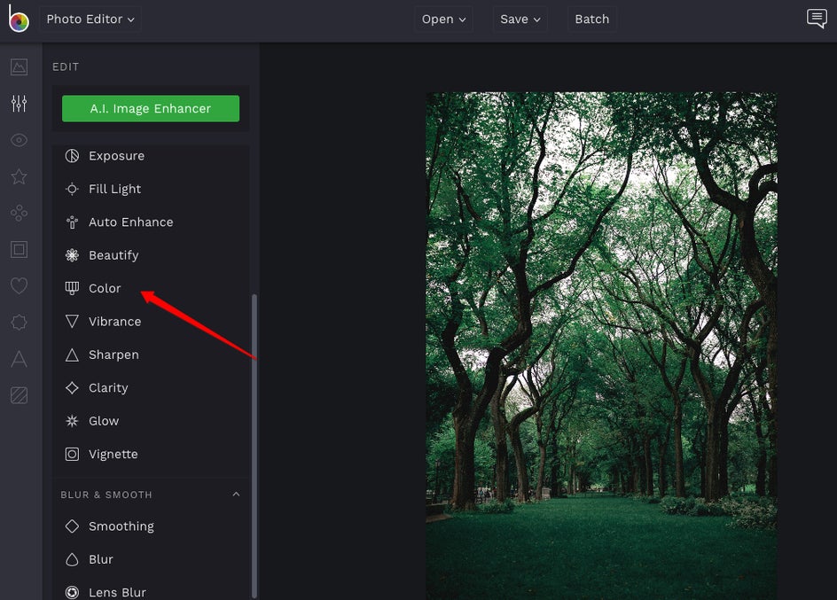Click the Blur label

tap(101, 559)
